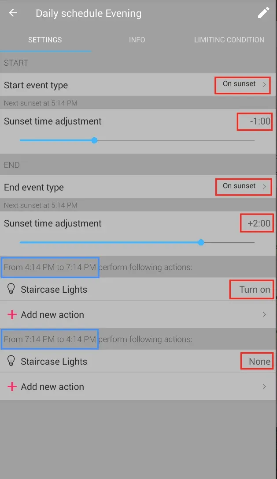Select the SETTINGS tab
This screenshot has height=479, width=277.
point(45,40)
